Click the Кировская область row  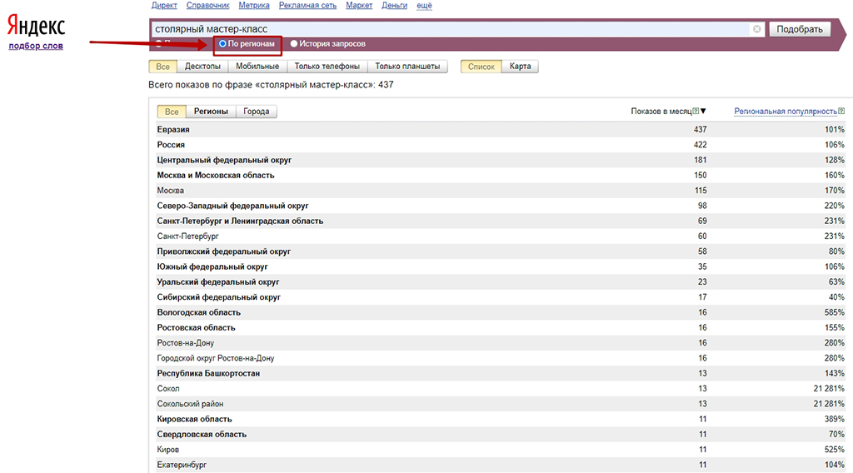point(501,419)
